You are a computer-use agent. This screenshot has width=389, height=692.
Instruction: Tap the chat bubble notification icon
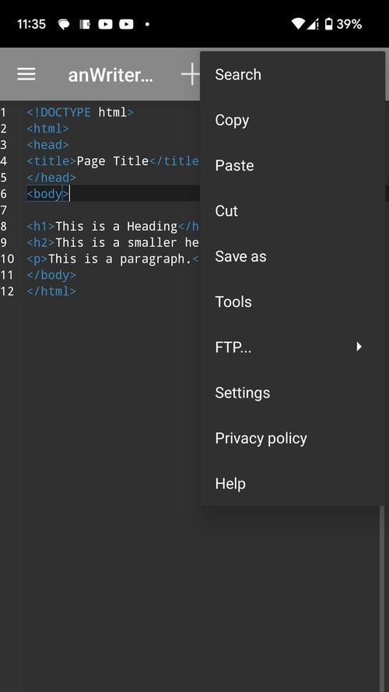pos(64,24)
